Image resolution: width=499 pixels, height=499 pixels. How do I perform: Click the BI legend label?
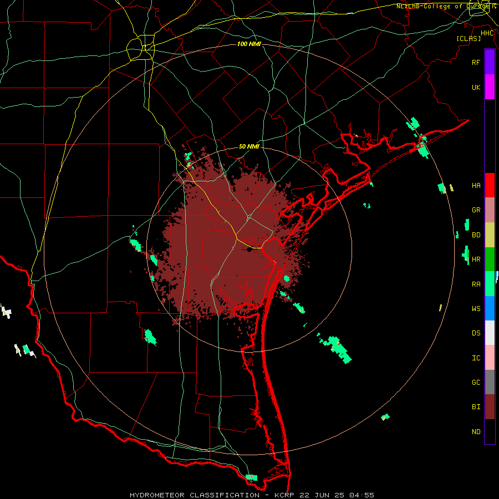[x=476, y=407]
